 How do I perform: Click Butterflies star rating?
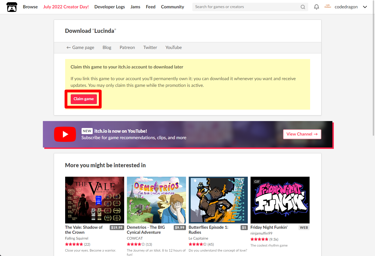[x=198, y=244]
